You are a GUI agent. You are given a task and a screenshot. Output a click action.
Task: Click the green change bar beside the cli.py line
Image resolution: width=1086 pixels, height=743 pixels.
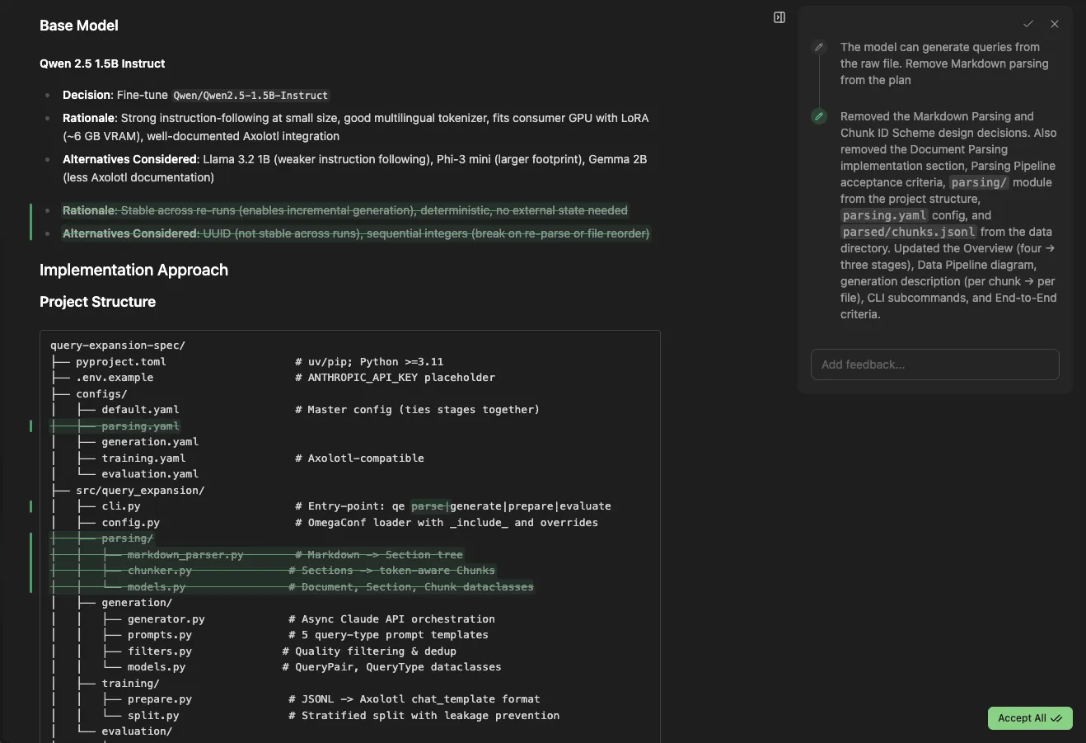[31, 506]
